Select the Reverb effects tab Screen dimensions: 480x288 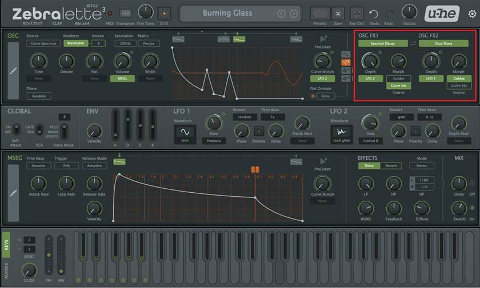(391, 165)
